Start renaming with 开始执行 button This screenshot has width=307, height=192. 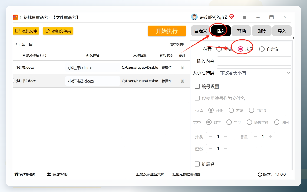tap(167, 31)
